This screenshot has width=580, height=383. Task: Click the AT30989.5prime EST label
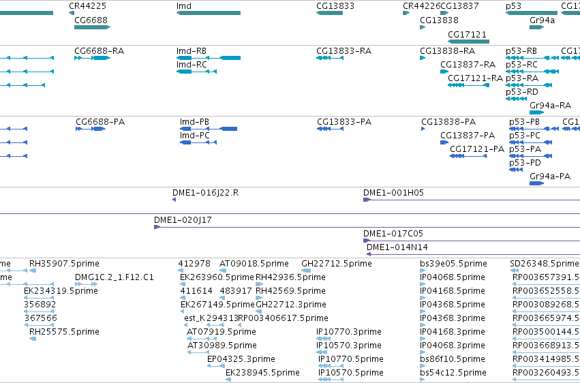tap(222, 346)
